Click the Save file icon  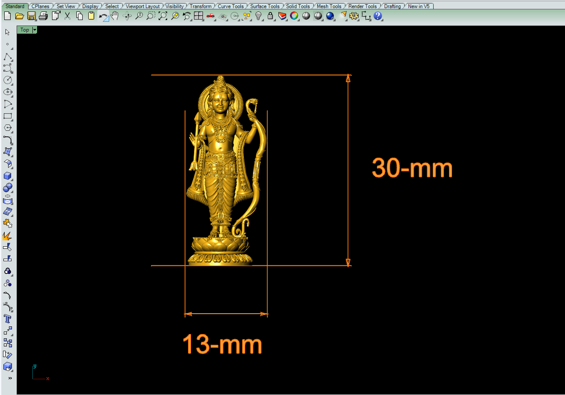(31, 16)
